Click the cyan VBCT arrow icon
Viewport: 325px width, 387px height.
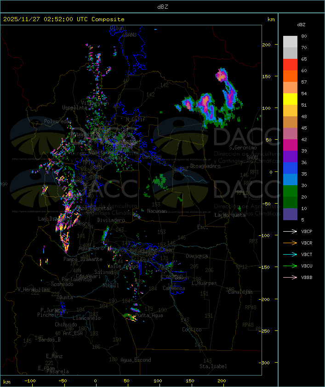290,255
